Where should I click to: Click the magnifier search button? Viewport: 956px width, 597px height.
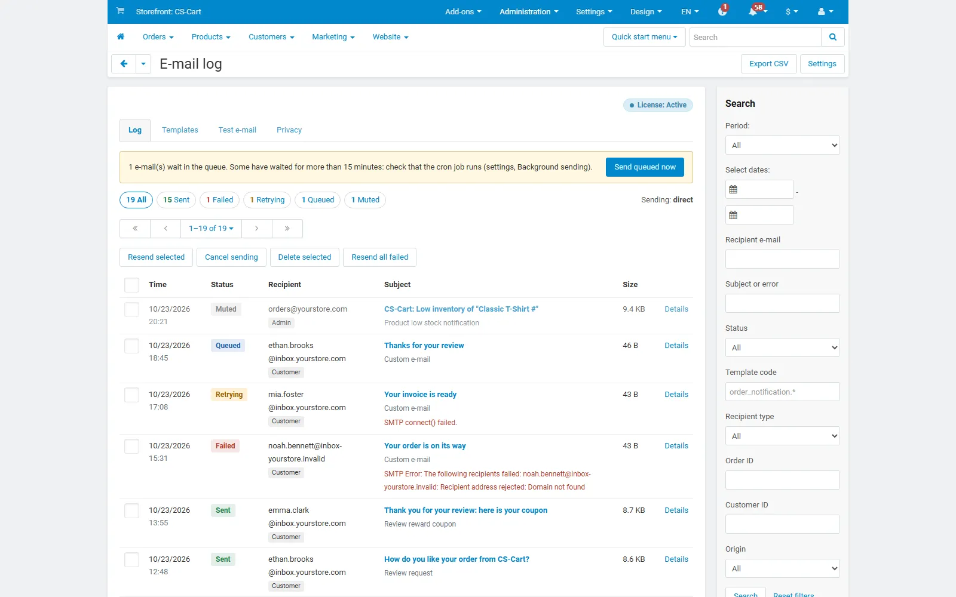coord(833,37)
